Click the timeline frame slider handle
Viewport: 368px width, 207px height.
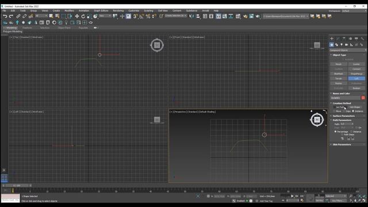17,186
